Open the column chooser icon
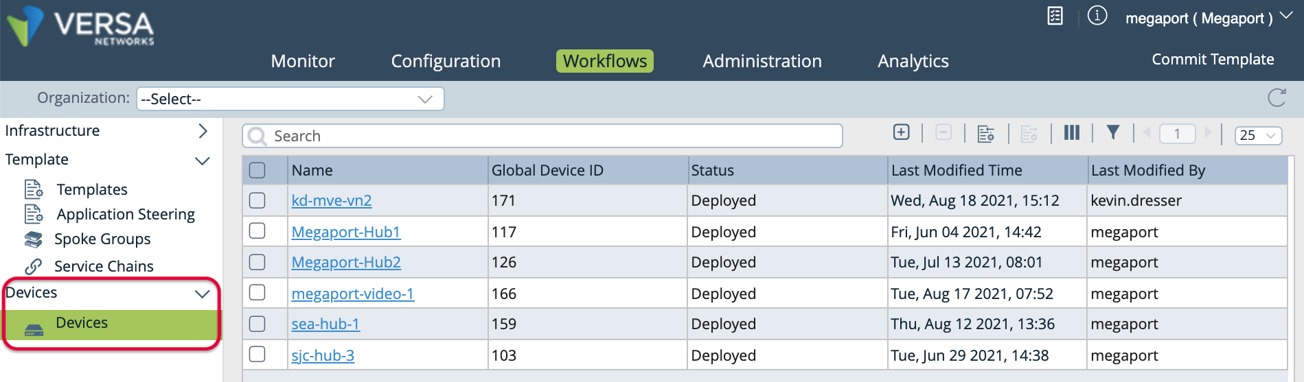The image size is (1304, 382). [x=1071, y=132]
